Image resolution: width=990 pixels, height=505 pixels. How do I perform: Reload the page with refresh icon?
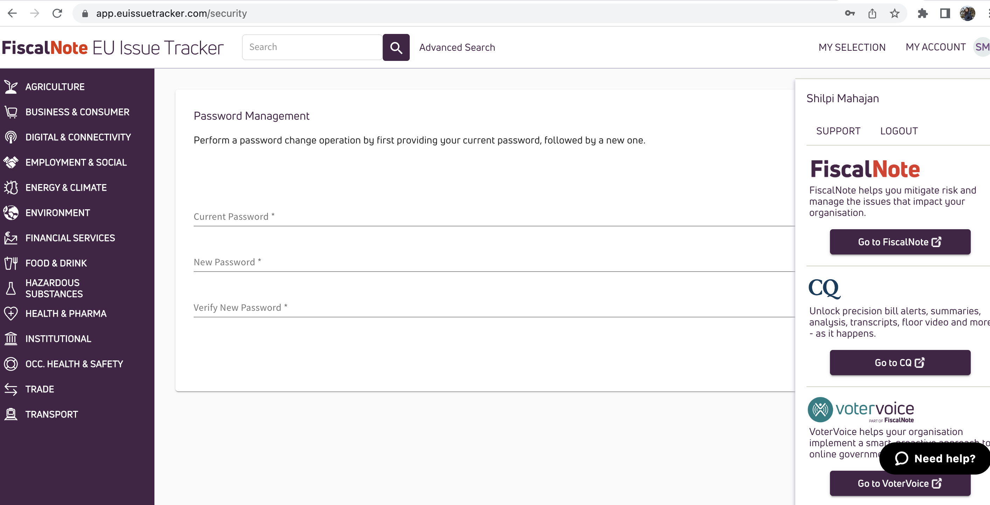point(57,13)
